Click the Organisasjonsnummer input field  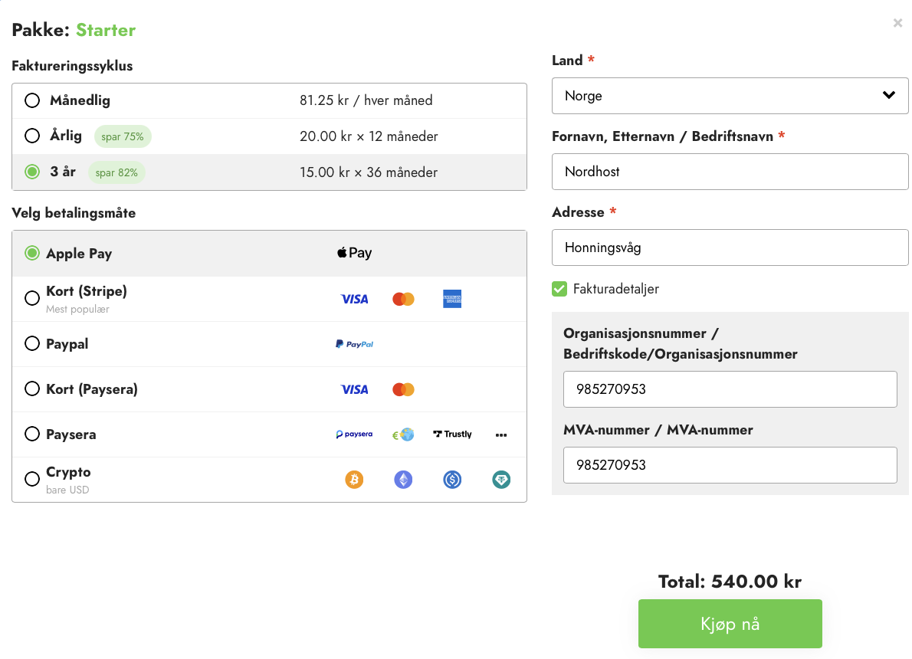click(x=730, y=389)
